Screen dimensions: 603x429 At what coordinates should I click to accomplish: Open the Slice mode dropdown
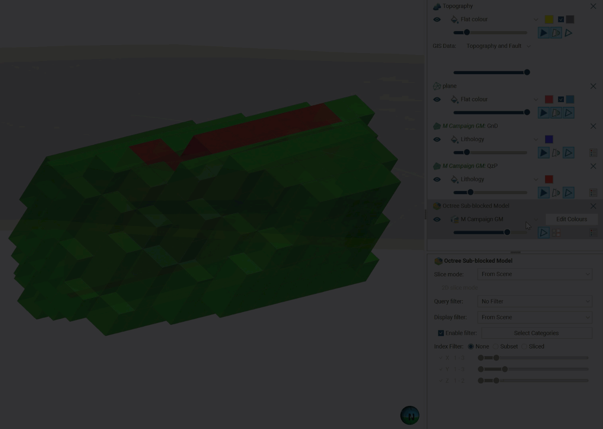[x=534, y=274]
